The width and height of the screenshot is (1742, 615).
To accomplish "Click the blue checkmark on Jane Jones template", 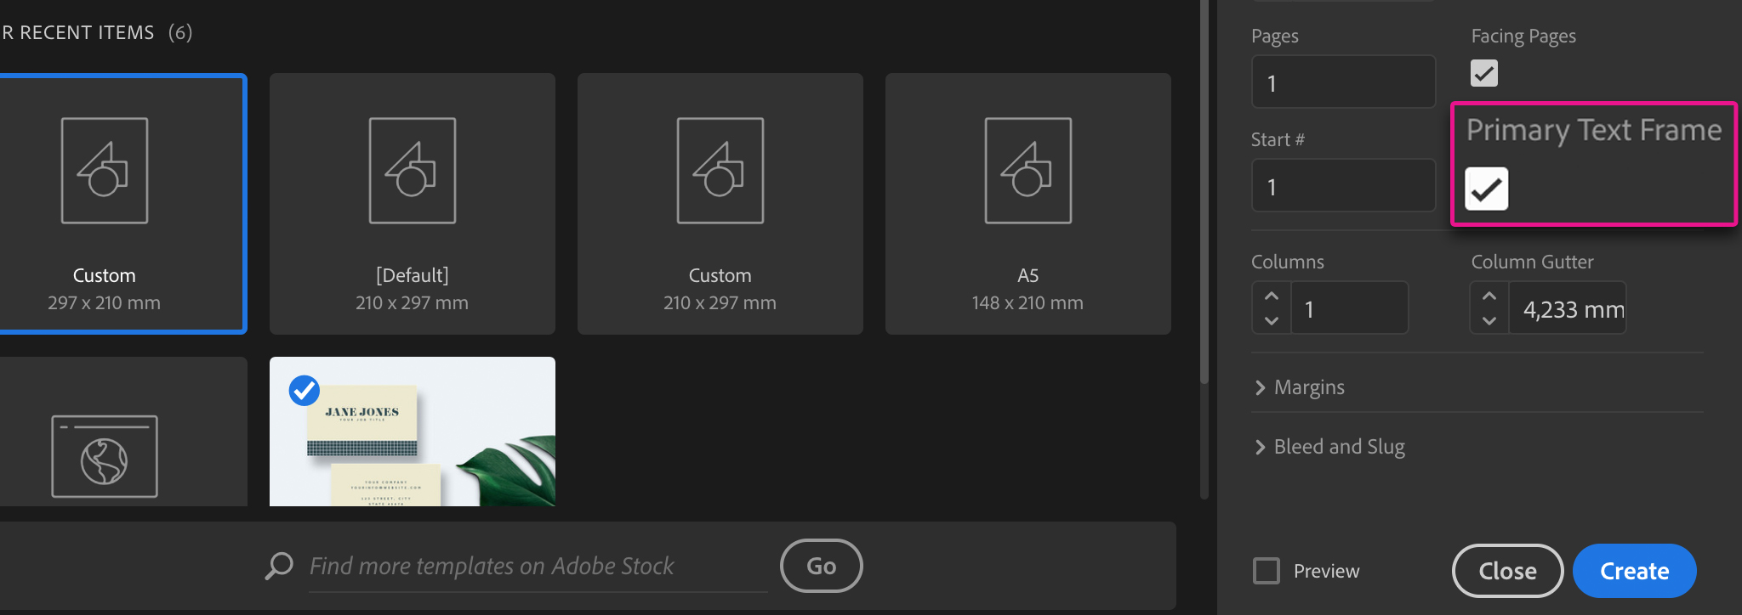I will tap(304, 390).
